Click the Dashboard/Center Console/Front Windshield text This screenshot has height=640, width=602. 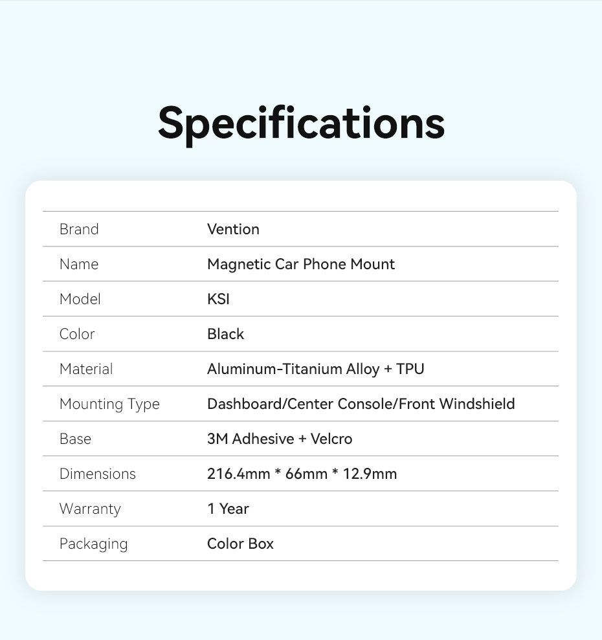[361, 404]
